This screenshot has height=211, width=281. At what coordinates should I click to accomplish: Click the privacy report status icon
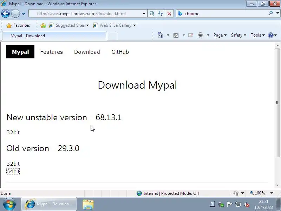click(236, 193)
